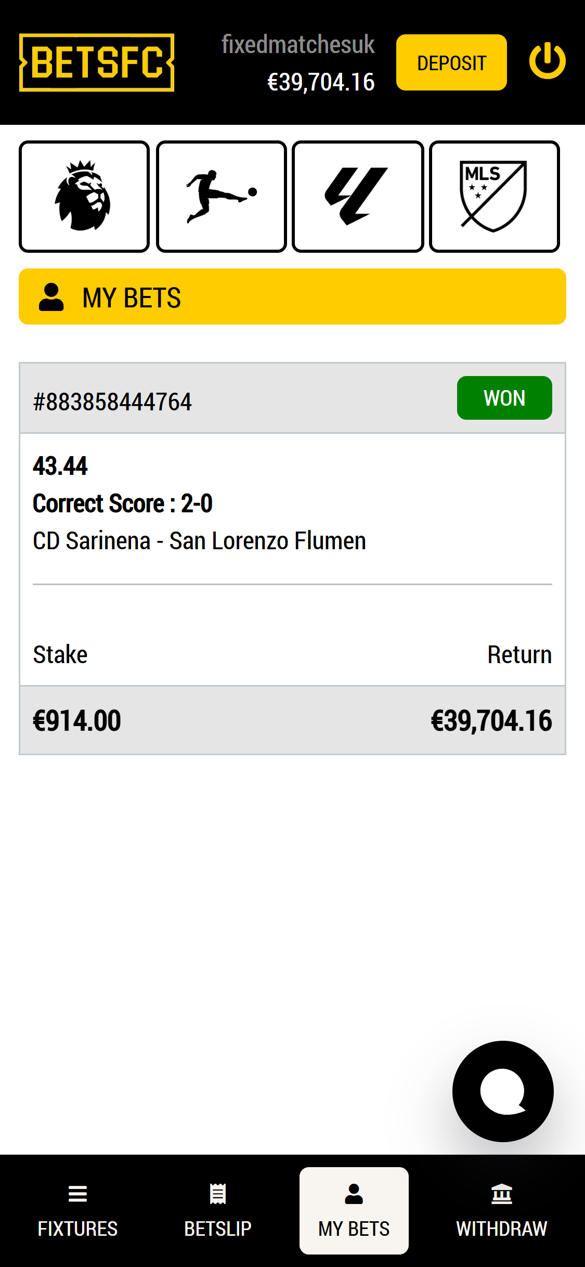Click bet ID #883858444764
585x1267 pixels.
point(112,402)
